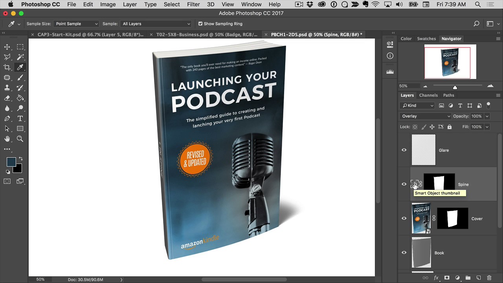The width and height of the screenshot is (503, 283).
Task: Open the Swatches panel tab
Action: [x=426, y=39]
